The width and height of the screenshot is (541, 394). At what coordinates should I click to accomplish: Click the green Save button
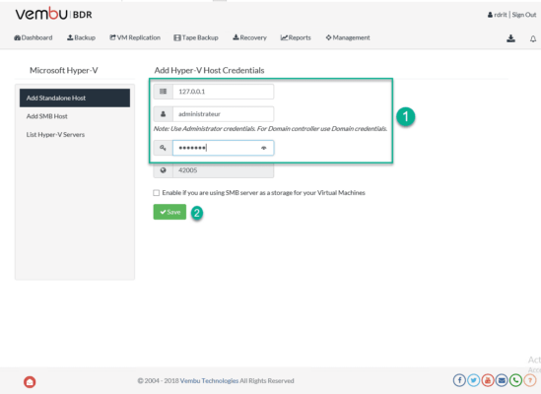(x=169, y=212)
